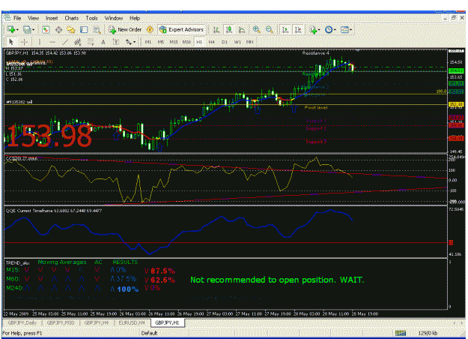
Task: Select the GBPJPY,H1 chart tab
Action: click(167, 322)
